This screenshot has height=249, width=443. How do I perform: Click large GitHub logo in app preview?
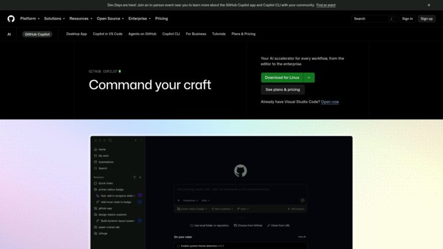[x=241, y=171]
